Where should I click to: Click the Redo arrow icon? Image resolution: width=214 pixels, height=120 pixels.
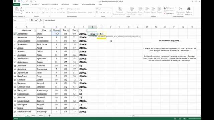(x=27, y=1)
